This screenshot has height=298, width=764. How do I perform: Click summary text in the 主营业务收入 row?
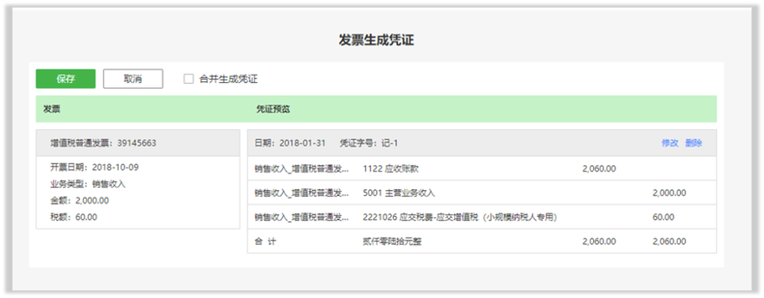point(302,193)
